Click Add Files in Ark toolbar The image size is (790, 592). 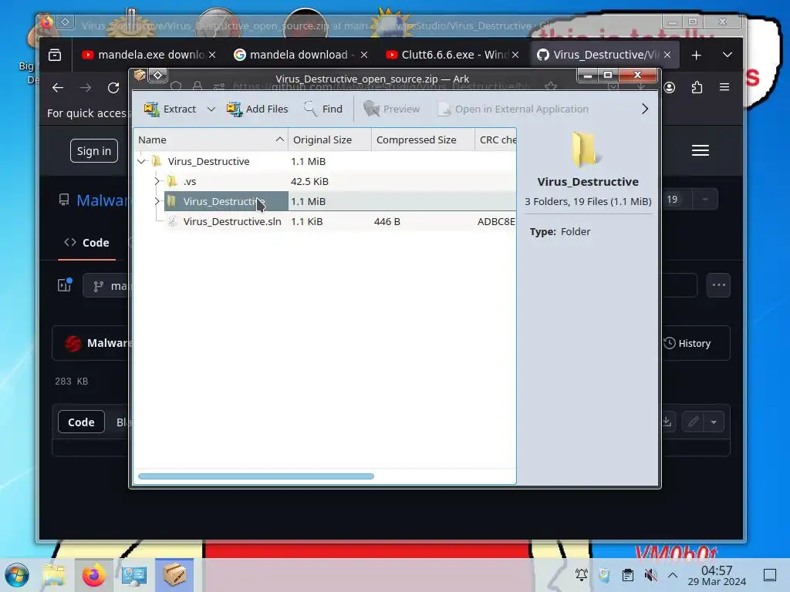point(258,109)
